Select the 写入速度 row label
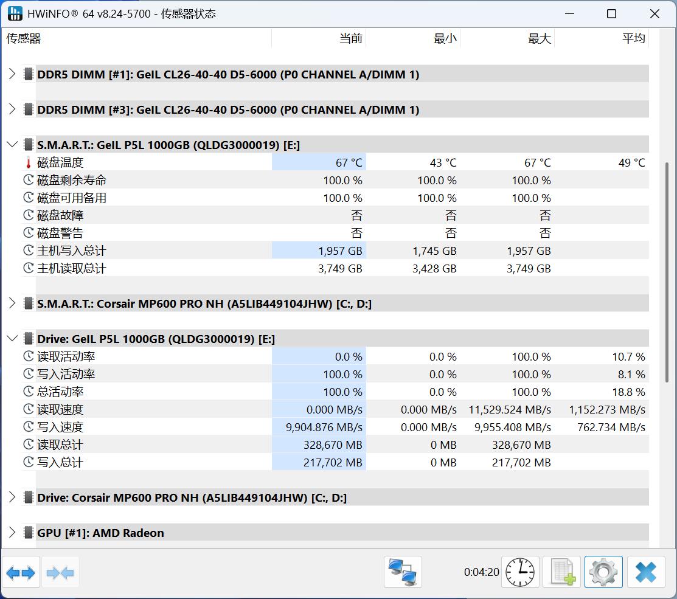 (60, 427)
